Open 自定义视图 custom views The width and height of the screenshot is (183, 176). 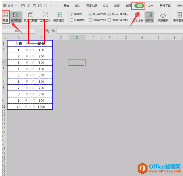click(31, 17)
